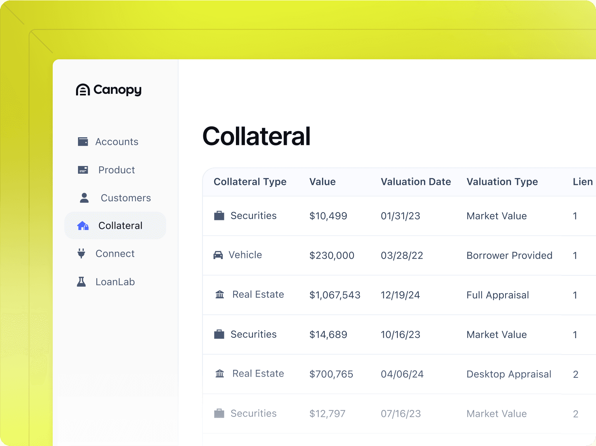Click the LoanLab flask icon
This screenshot has height=446, width=596.
pyautogui.click(x=81, y=282)
